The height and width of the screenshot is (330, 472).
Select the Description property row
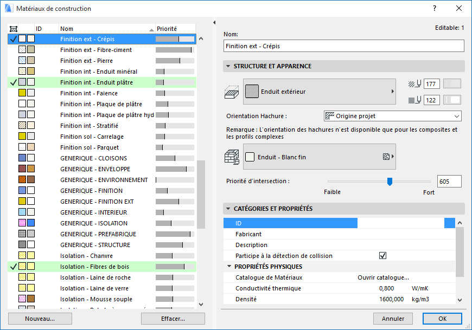[339, 244]
